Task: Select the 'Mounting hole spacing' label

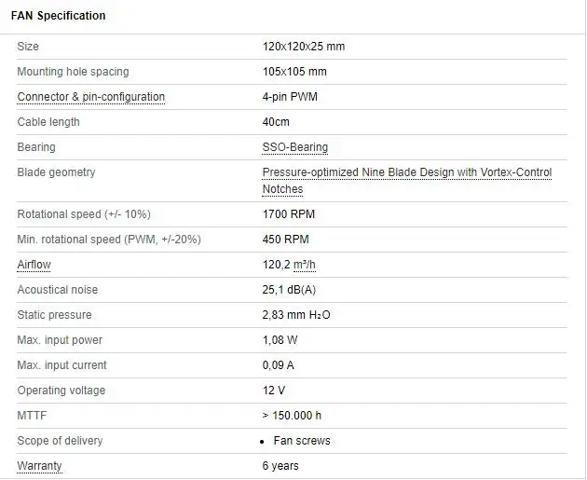Action: [73, 72]
